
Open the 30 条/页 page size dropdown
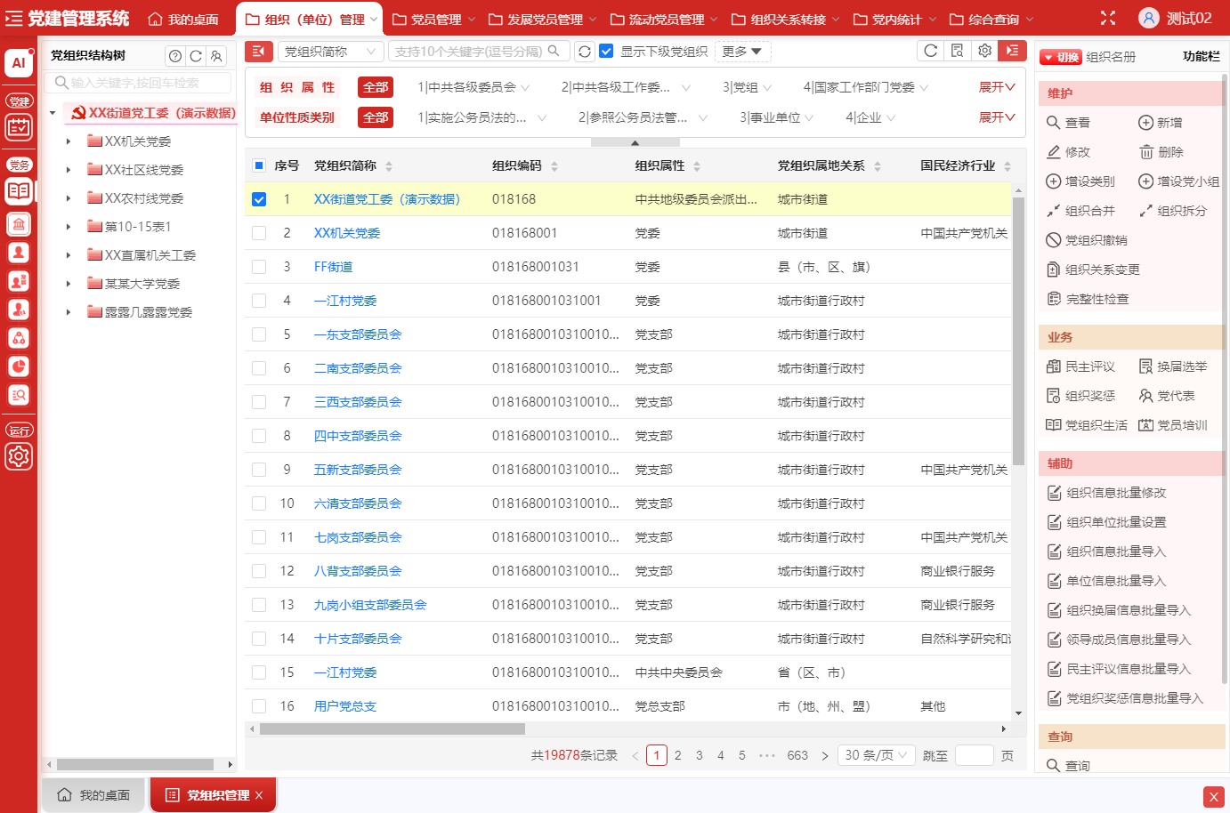[877, 755]
